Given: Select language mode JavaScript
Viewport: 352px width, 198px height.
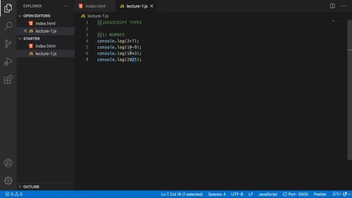Looking at the screenshot, I should pos(268,194).
